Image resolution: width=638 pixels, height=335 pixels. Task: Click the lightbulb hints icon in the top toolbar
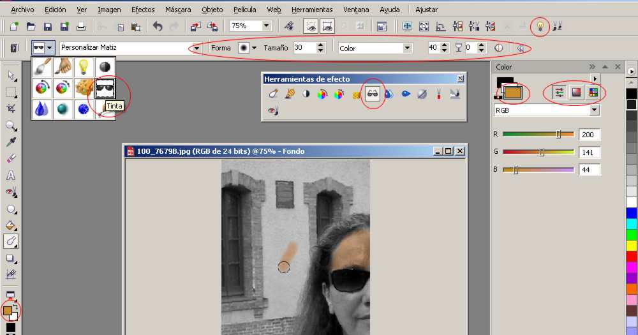coord(540,26)
